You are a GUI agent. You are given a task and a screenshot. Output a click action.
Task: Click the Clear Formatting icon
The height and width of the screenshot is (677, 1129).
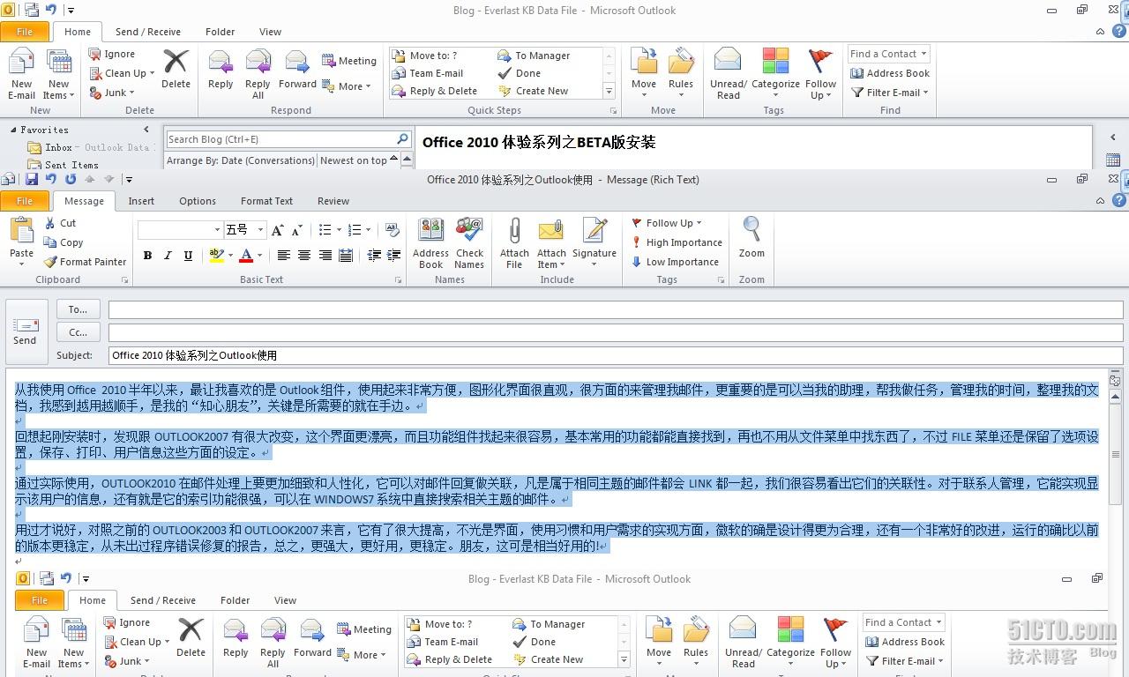click(x=393, y=230)
